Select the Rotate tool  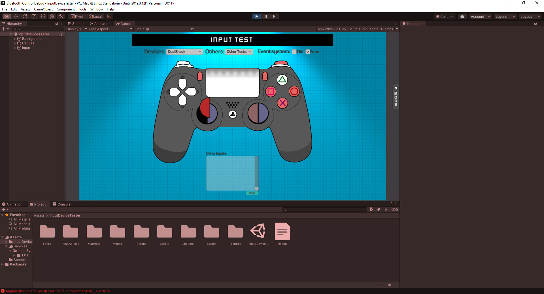point(25,16)
